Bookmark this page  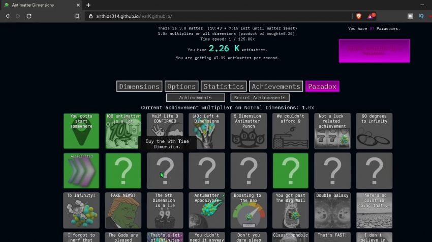(x=77, y=16)
